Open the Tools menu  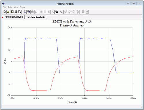pos(23,7)
